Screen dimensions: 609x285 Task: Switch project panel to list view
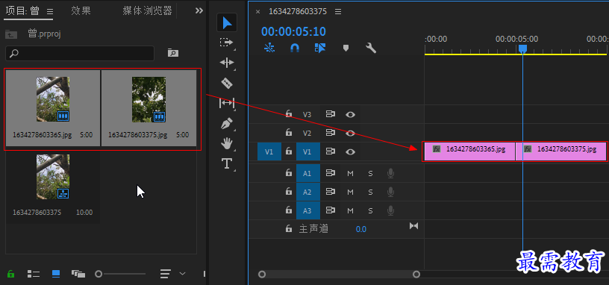pos(34,274)
